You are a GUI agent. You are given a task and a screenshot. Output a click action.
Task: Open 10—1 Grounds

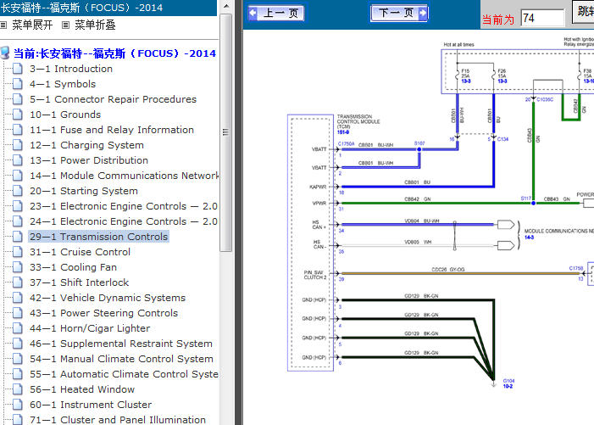65,115
